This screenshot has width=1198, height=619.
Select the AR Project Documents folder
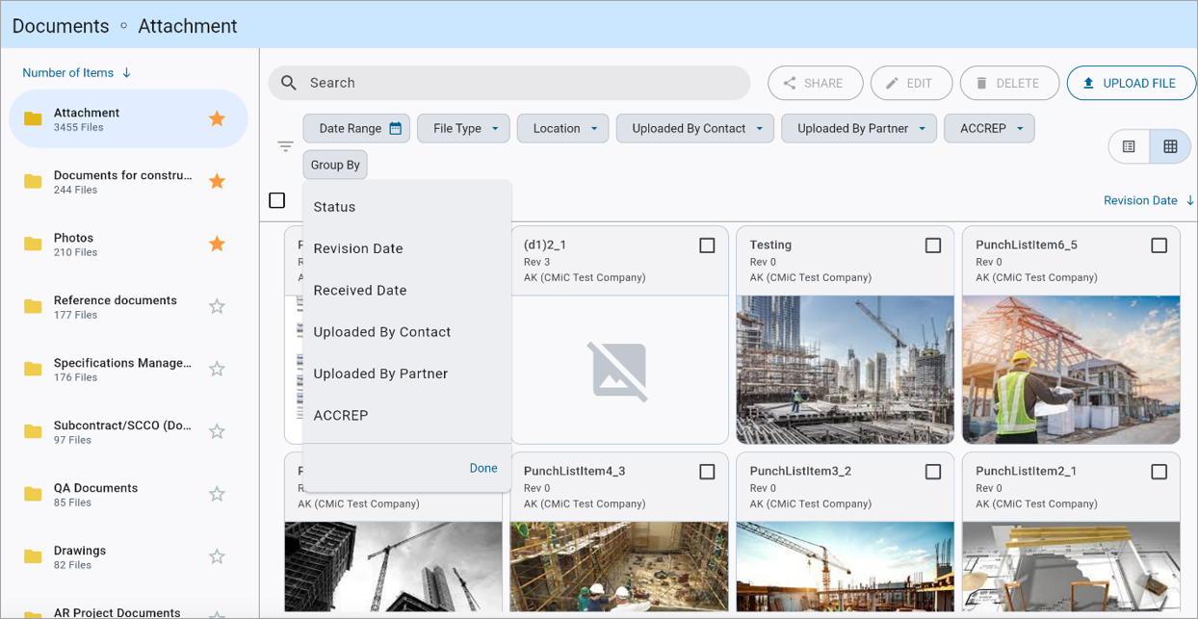(128, 611)
